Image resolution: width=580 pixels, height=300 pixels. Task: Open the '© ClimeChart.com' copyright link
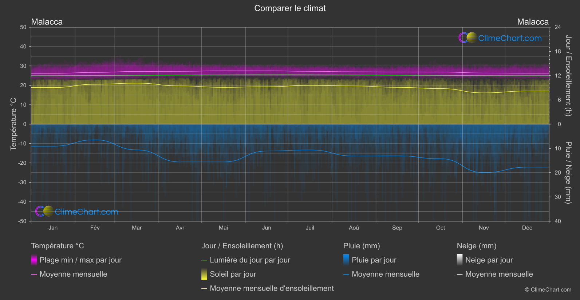(x=548, y=289)
